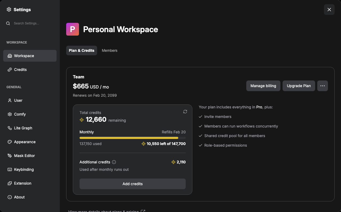This screenshot has width=341, height=212.
Task: Open the Keybinding settings
Action: [30, 169]
